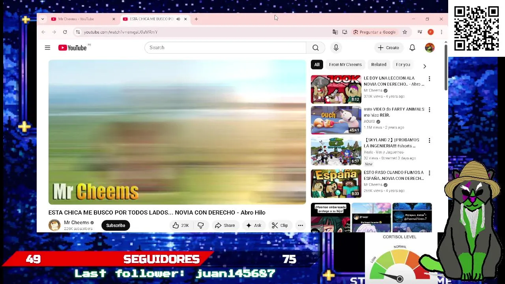505x284 pixels.
Task: Select the All filter chip
Action: [317, 64]
